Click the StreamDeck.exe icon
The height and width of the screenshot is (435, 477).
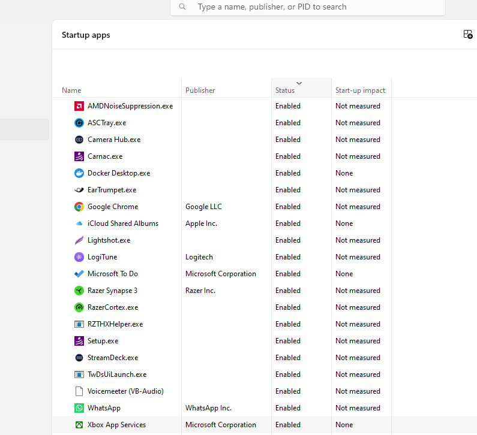coord(79,358)
